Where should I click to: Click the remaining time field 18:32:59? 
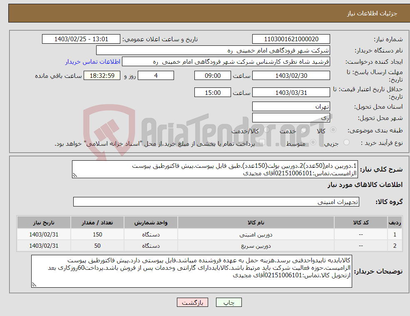102,76
